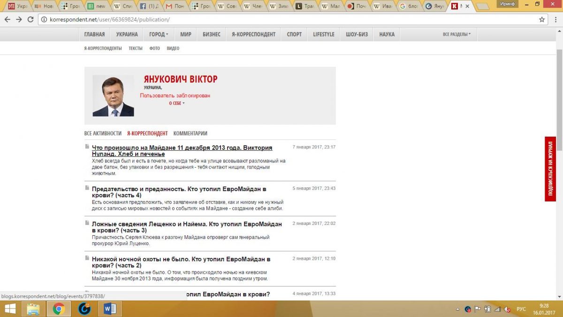Expand the ГОРОД dropdown menu
Screen dimensions: 563x317
tap(159, 34)
